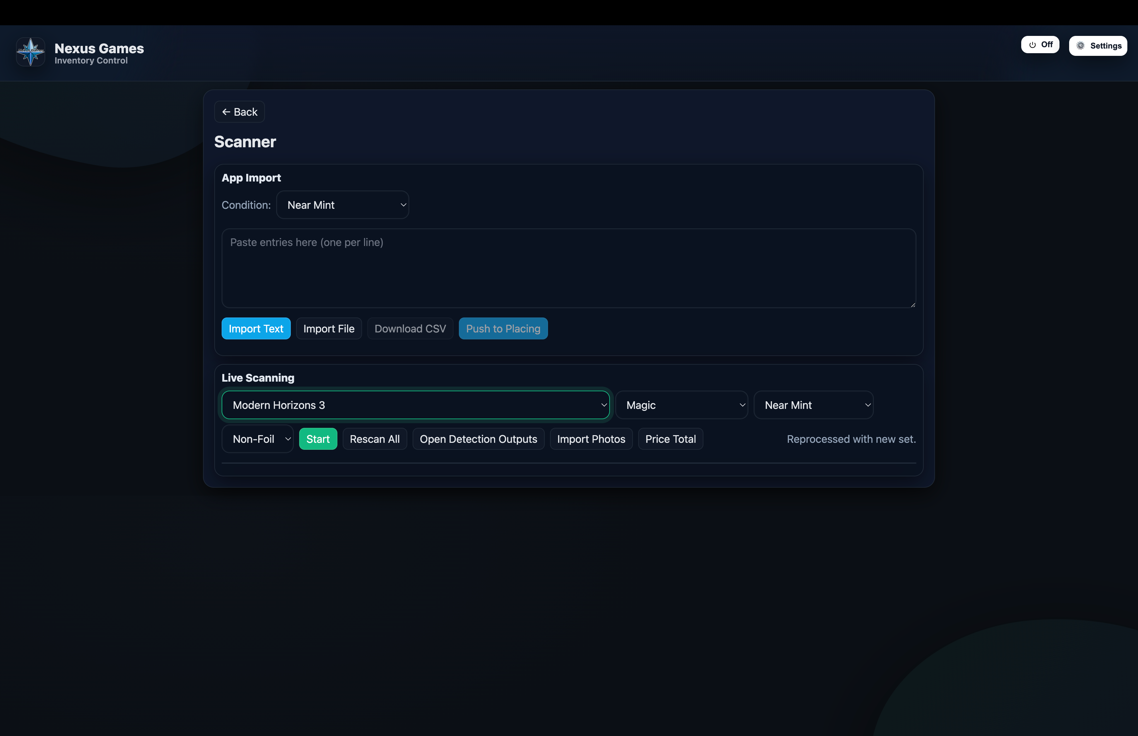This screenshot has height=736, width=1138.
Task: Open Detection Outputs
Action: coord(478,439)
